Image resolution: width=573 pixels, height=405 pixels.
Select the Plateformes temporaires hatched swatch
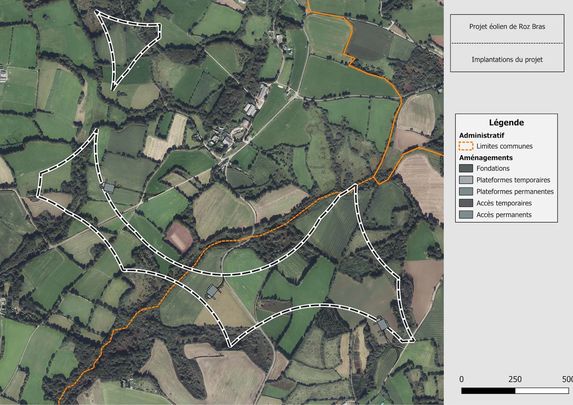466,180
